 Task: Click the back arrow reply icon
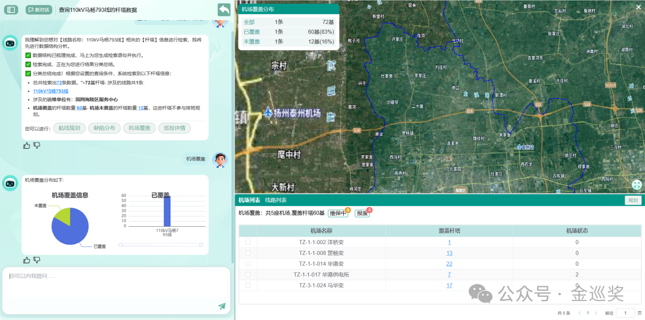pos(224,9)
